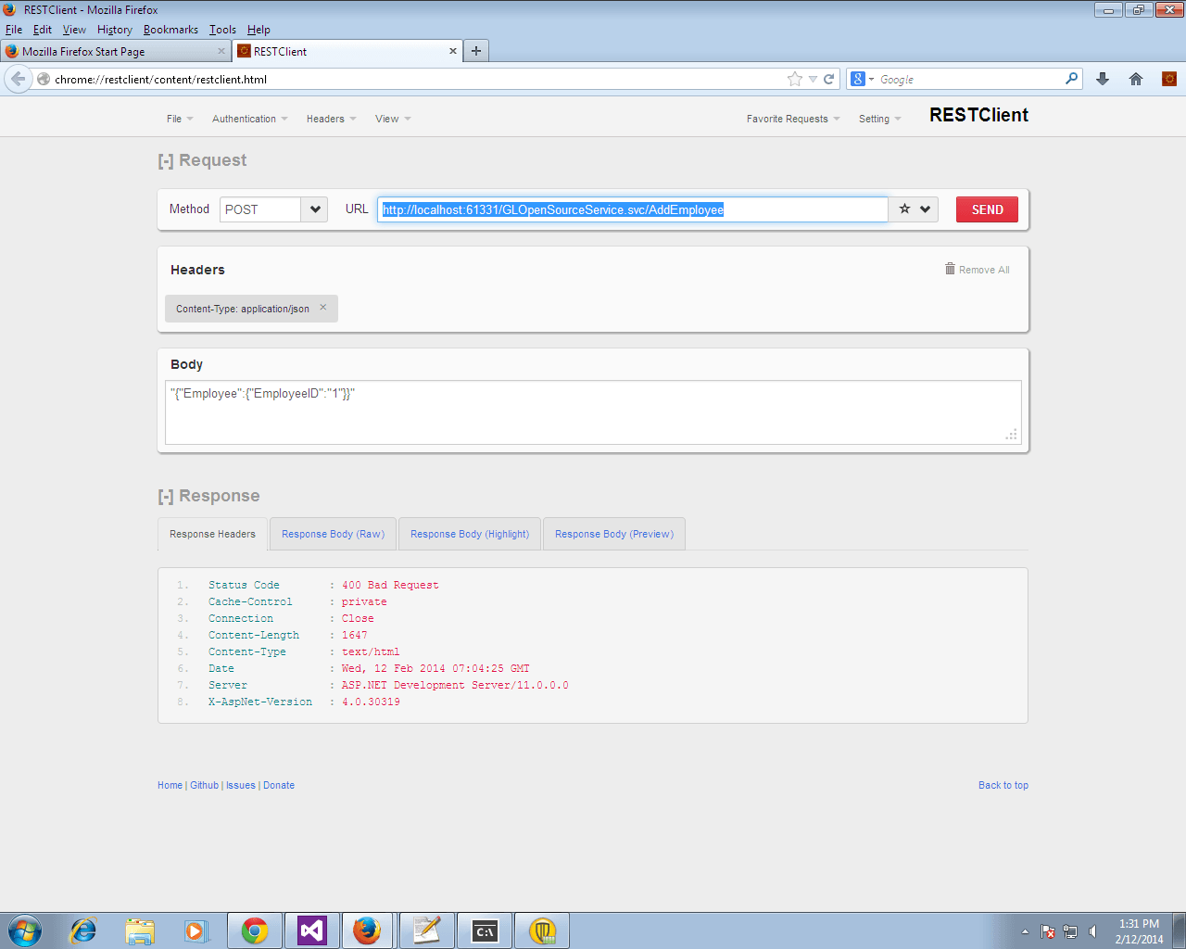This screenshot has width=1186, height=949.
Task: Click the browser back arrow button
Action: pos(19,79)
